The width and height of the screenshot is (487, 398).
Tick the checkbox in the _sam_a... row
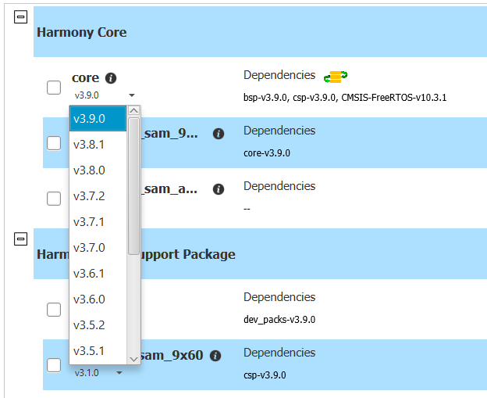point(54,199)
